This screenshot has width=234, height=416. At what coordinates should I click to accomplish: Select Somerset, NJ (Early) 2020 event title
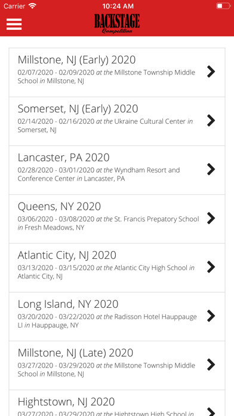(x=78, y=109)
